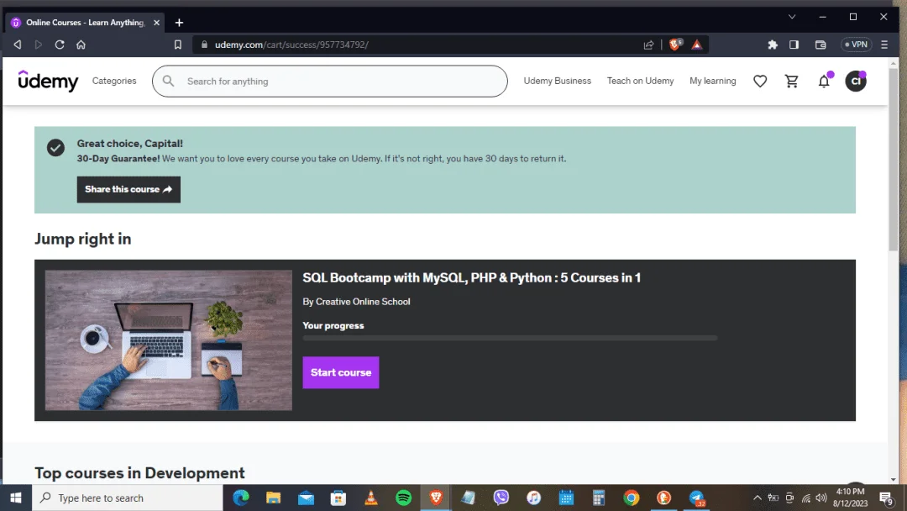
Task: Open a new browser tab
Action: (x=180, y=23)
